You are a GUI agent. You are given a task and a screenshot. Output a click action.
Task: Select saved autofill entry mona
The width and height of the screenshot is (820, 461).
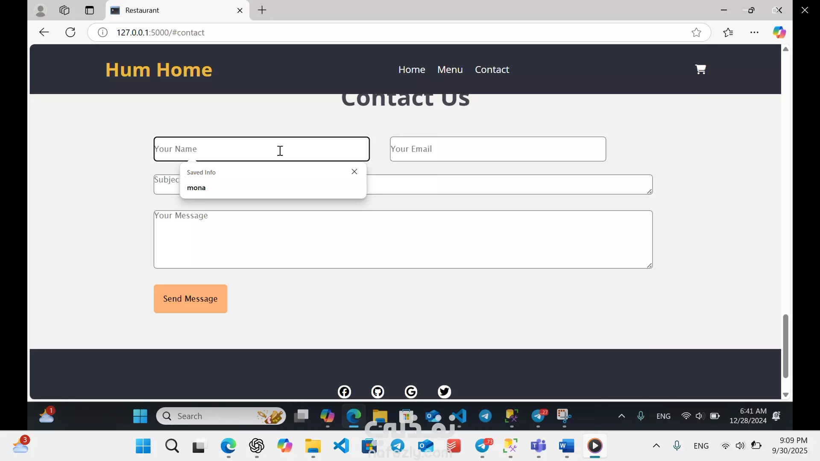coord(196,188)
